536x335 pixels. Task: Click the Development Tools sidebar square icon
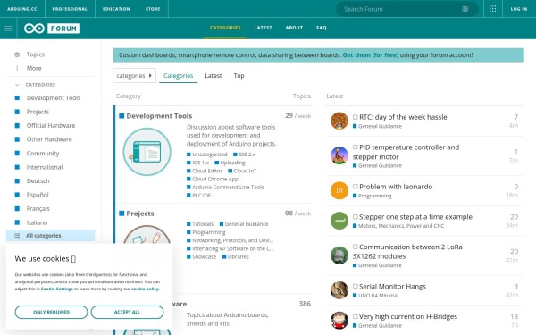point(17,97)
